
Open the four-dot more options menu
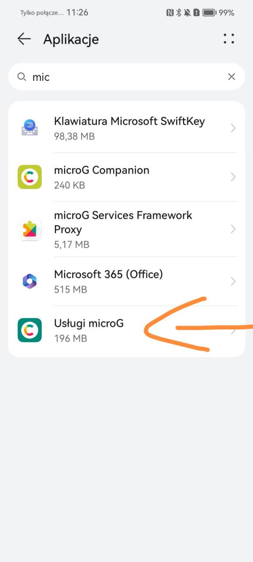[x=228, y=39]
